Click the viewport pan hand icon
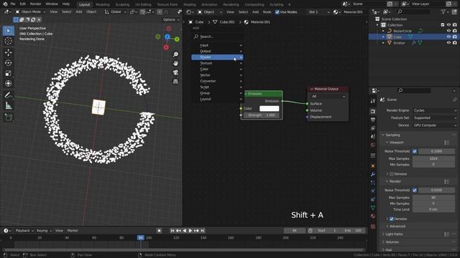 pyautogui.click(x=175, y=64)
